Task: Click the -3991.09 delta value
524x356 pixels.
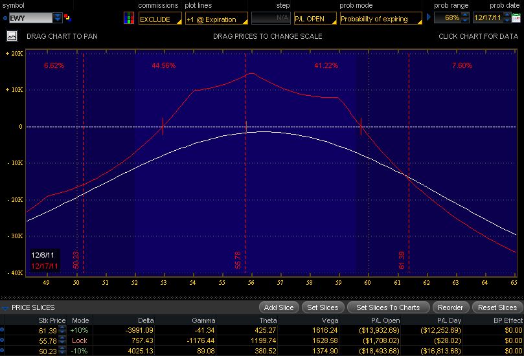Action: click(139, 330)
